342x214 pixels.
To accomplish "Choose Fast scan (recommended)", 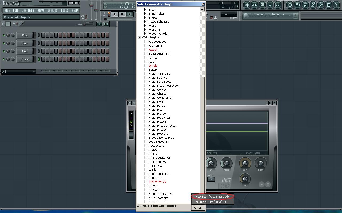I will click(212, 197).
